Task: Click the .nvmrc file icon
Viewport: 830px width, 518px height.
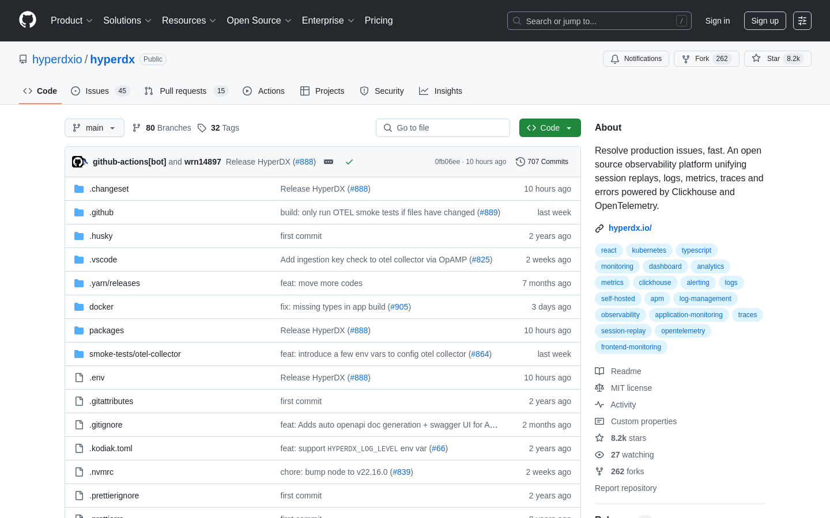Action: coord(79,472)
